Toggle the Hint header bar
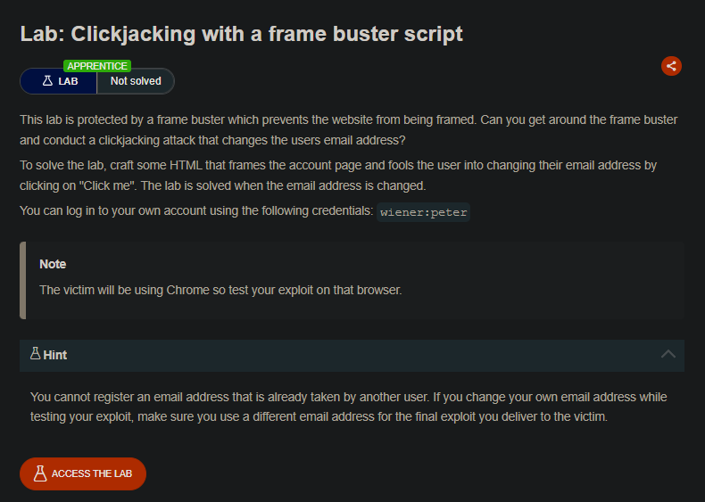The width and height of the screenshot is (705, 502). [x=352, y=355]
